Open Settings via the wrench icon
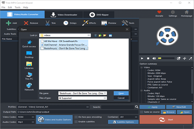The image size is (194, 129). point(173,13)
